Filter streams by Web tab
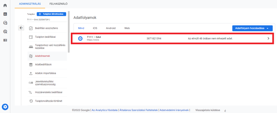277x113 pixels. point(127,28)
